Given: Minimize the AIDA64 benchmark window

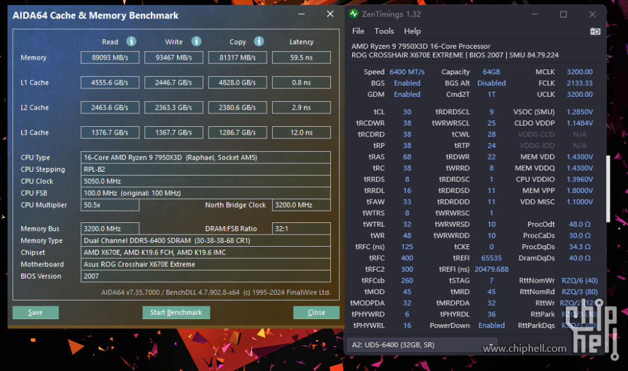Looking at the screenshot, I should (301, 14).
